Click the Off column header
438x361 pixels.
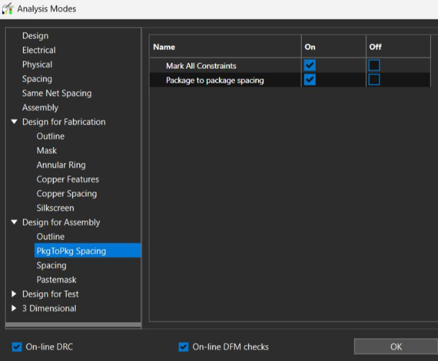click(398, 47)
